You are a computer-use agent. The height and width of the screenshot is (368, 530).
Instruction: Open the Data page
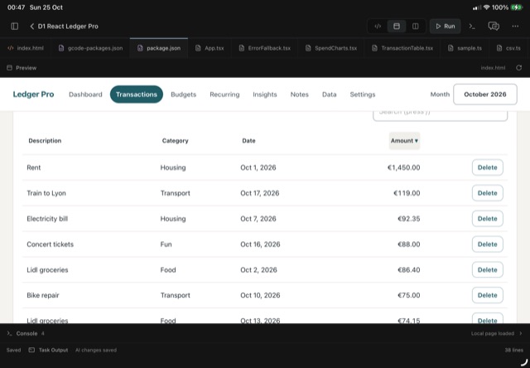tap(330, 94)
